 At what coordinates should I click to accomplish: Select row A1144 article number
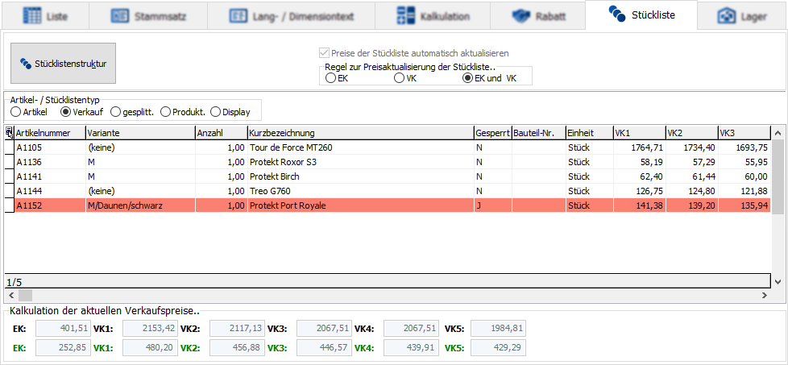point(50,191)
